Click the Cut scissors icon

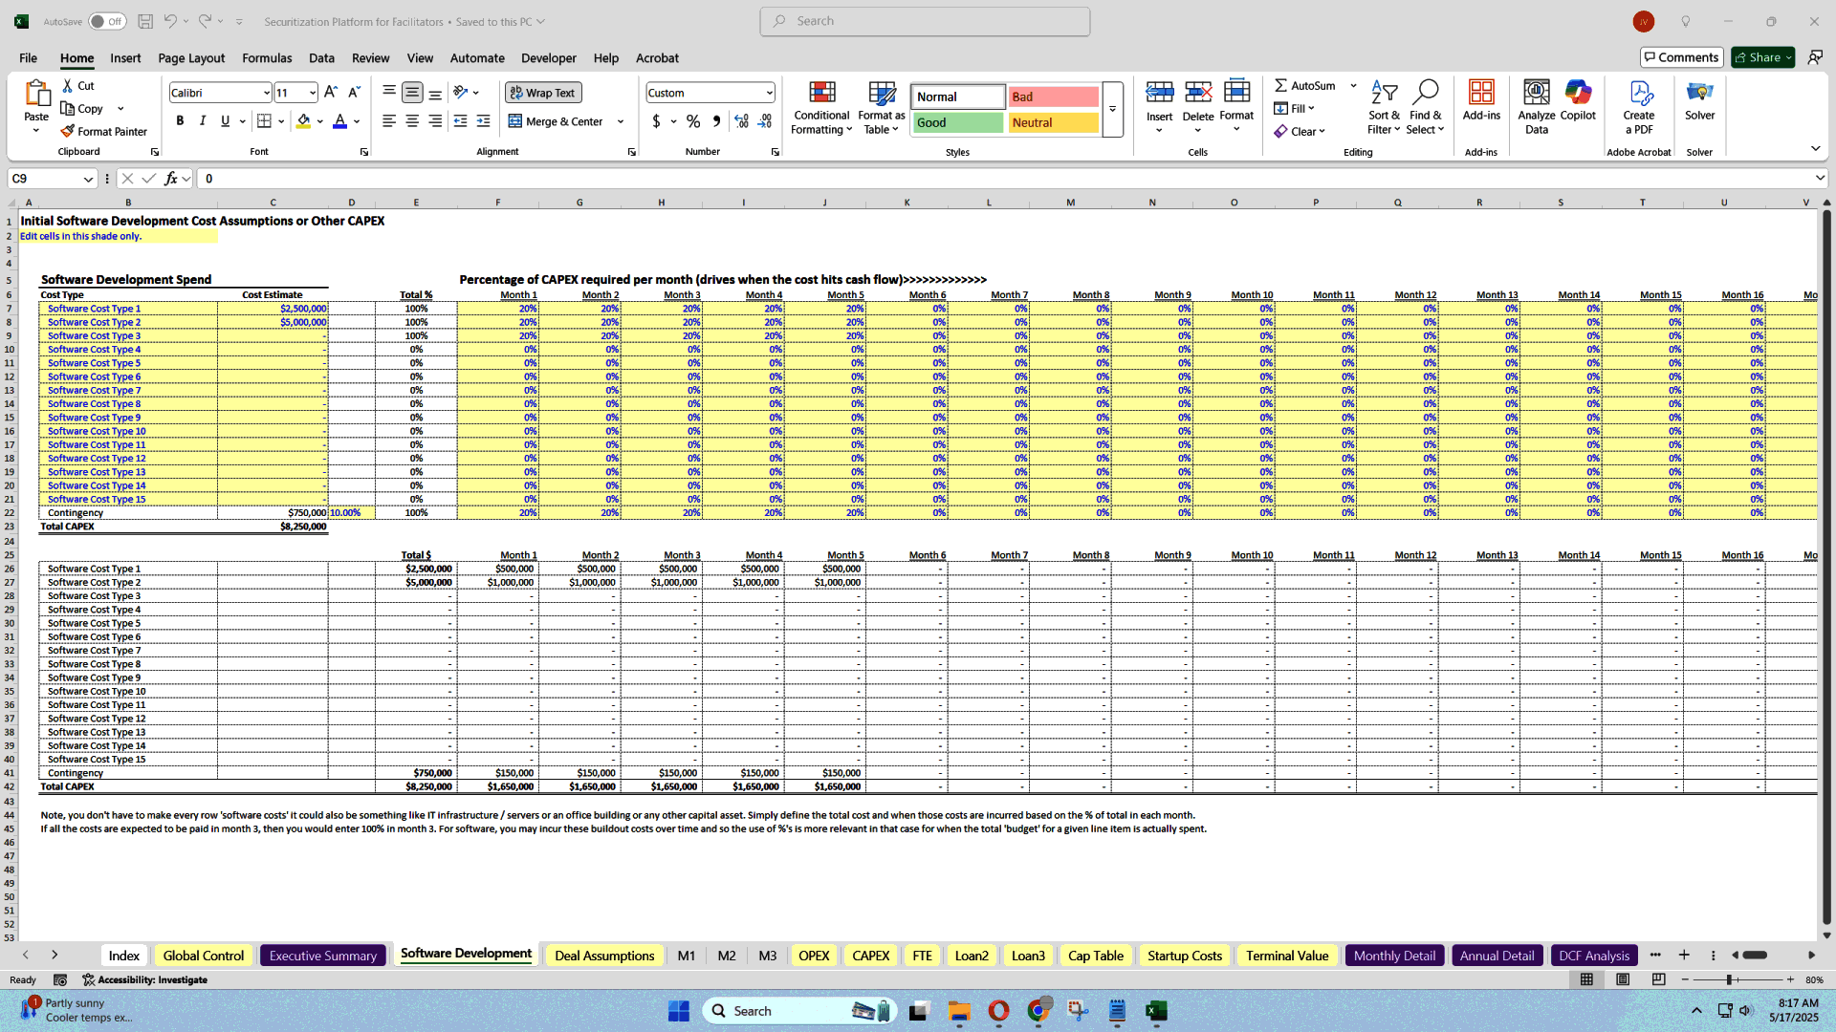[x=68, y=85]
